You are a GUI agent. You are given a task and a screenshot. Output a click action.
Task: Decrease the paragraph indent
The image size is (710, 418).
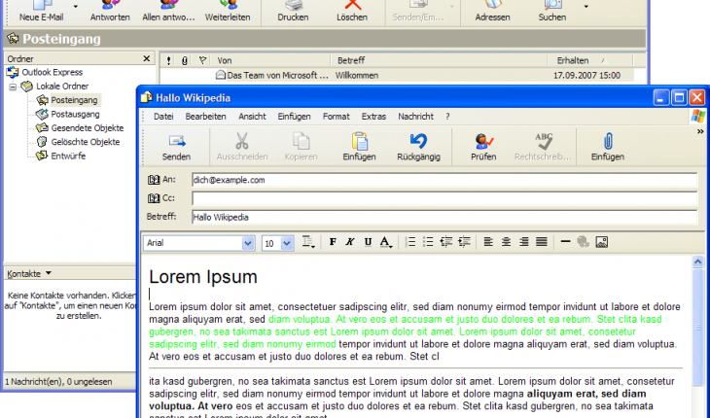[446, 242]
